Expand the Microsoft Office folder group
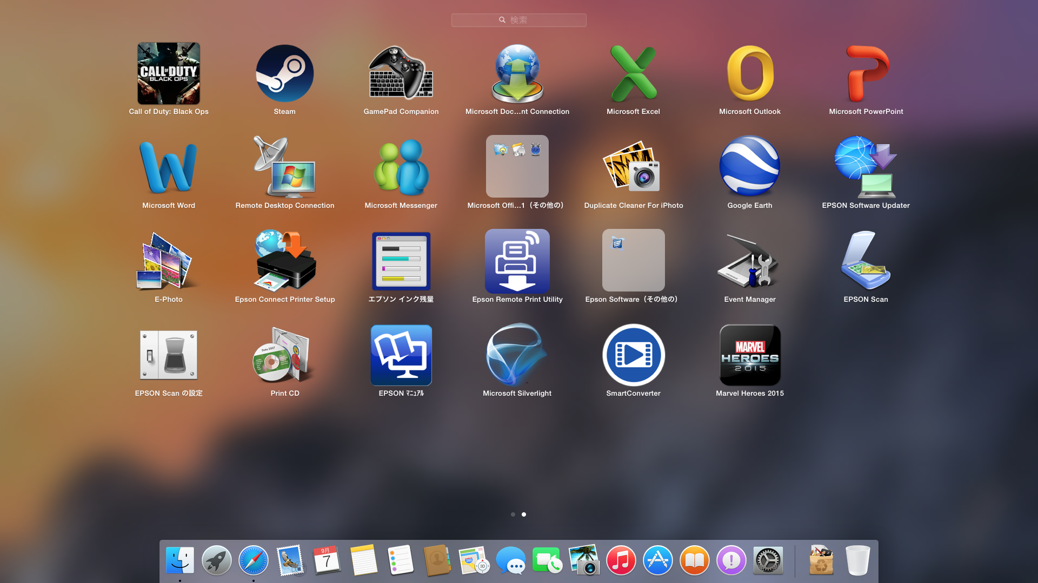This screenshot has height=583, width=1038. coord(517,166)
